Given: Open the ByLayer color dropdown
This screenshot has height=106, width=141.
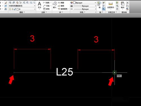Looking at the screenshot, I should click(85, 3).
